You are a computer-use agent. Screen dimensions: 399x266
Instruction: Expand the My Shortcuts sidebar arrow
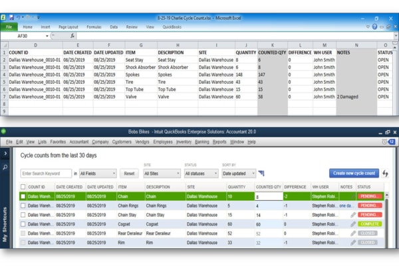pos(5,154)
